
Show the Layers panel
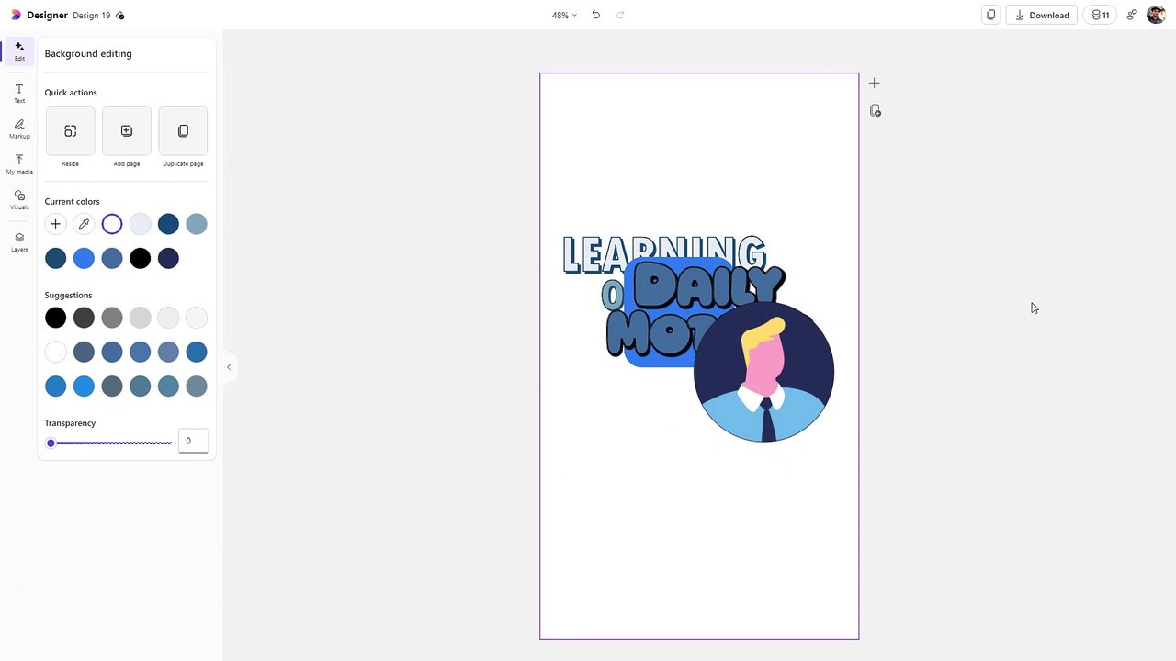pyautogui.click(x=19, y=241)
